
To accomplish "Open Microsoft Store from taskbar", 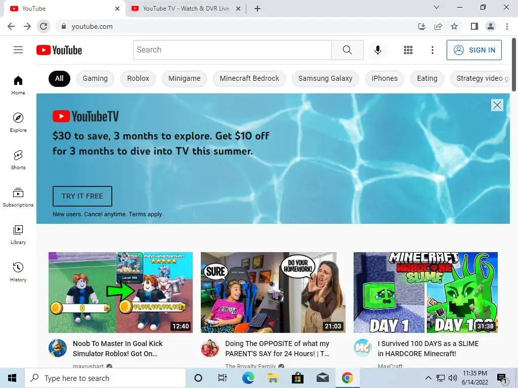I will (x=297, y=378).
